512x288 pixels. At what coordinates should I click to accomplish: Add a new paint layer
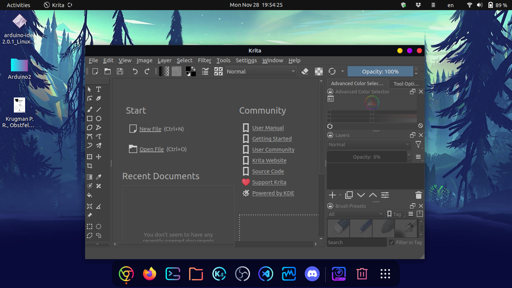[x=332, y=195]
